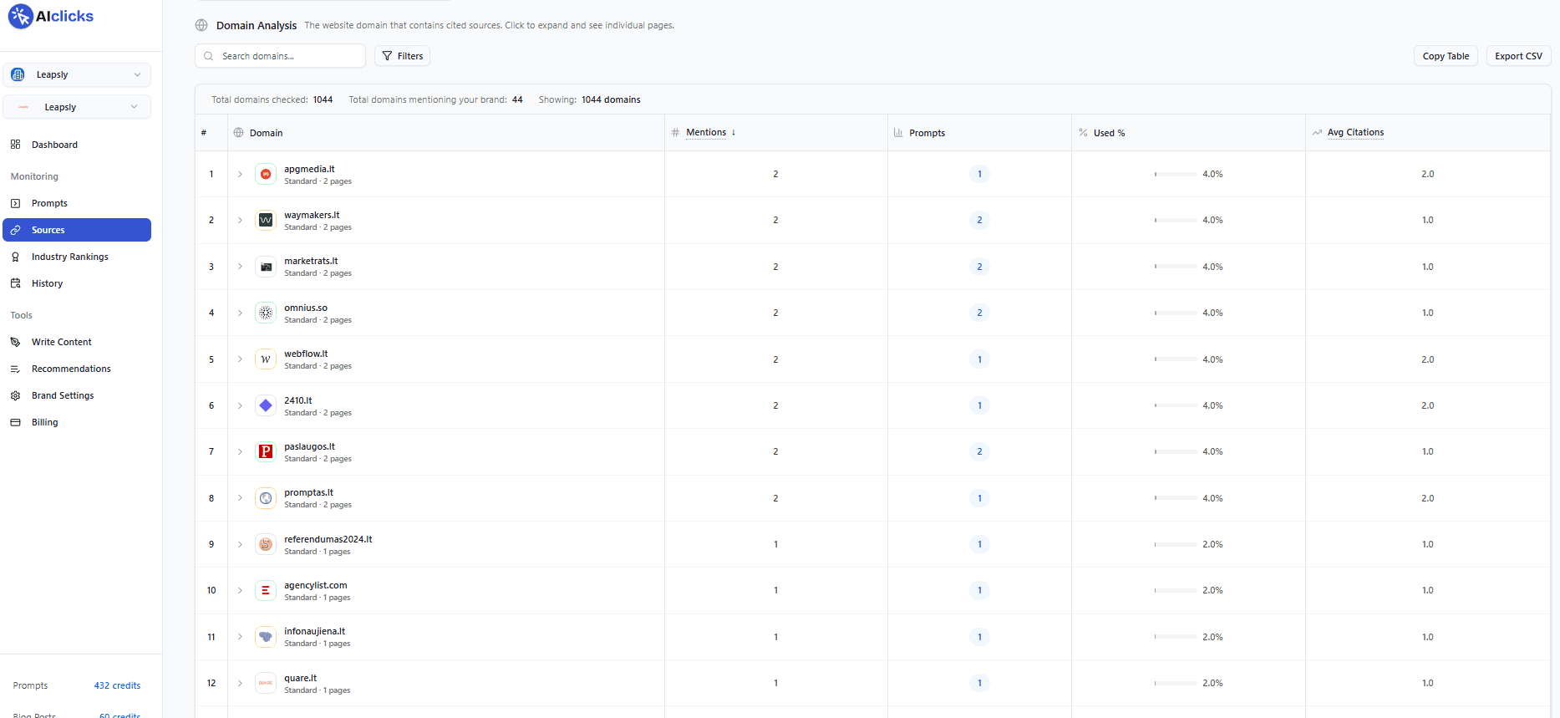Click the waymakers.lt favicon
The height and width of the screenshot is (718, 1560).
click(266, 220)
